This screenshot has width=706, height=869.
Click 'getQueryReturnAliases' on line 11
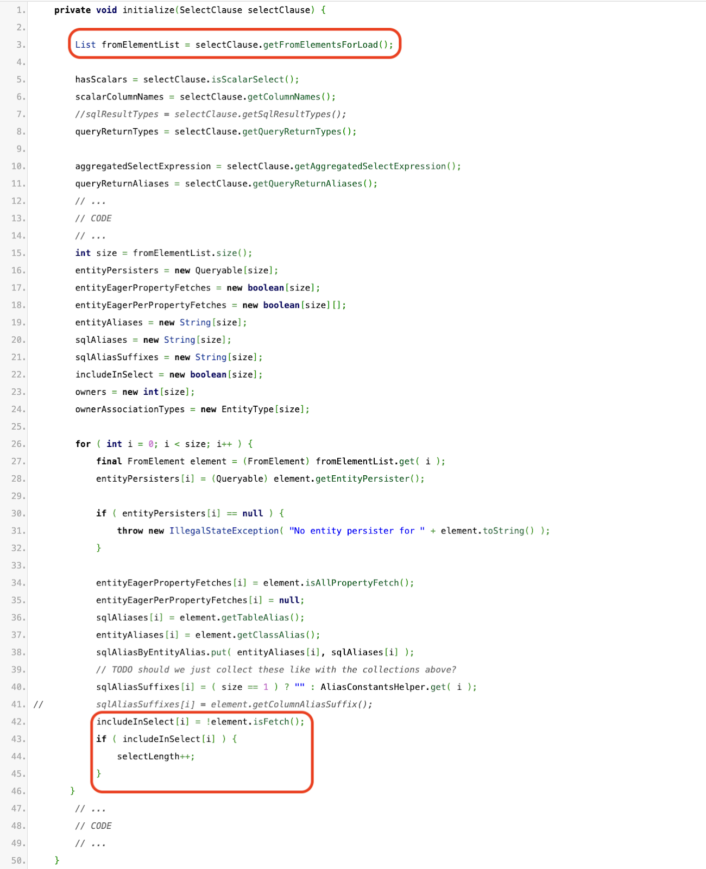coord(307,184)
